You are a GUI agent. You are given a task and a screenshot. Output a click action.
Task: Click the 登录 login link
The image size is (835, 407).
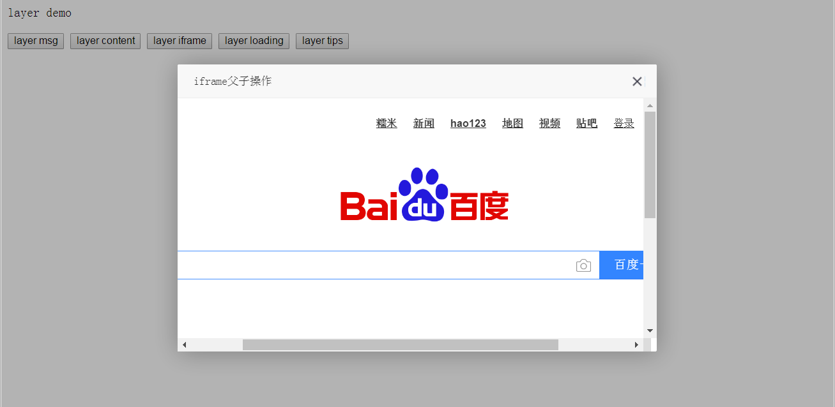coord(624,123)
